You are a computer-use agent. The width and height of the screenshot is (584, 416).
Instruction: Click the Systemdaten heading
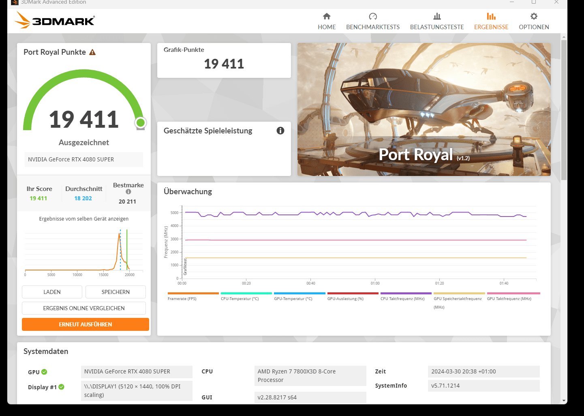[46, 352]
